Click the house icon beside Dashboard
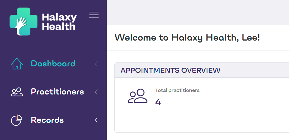289x140 pixels. (x=17, y=64)
